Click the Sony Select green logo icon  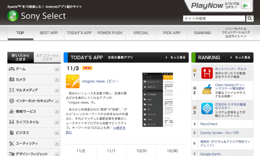13,16
